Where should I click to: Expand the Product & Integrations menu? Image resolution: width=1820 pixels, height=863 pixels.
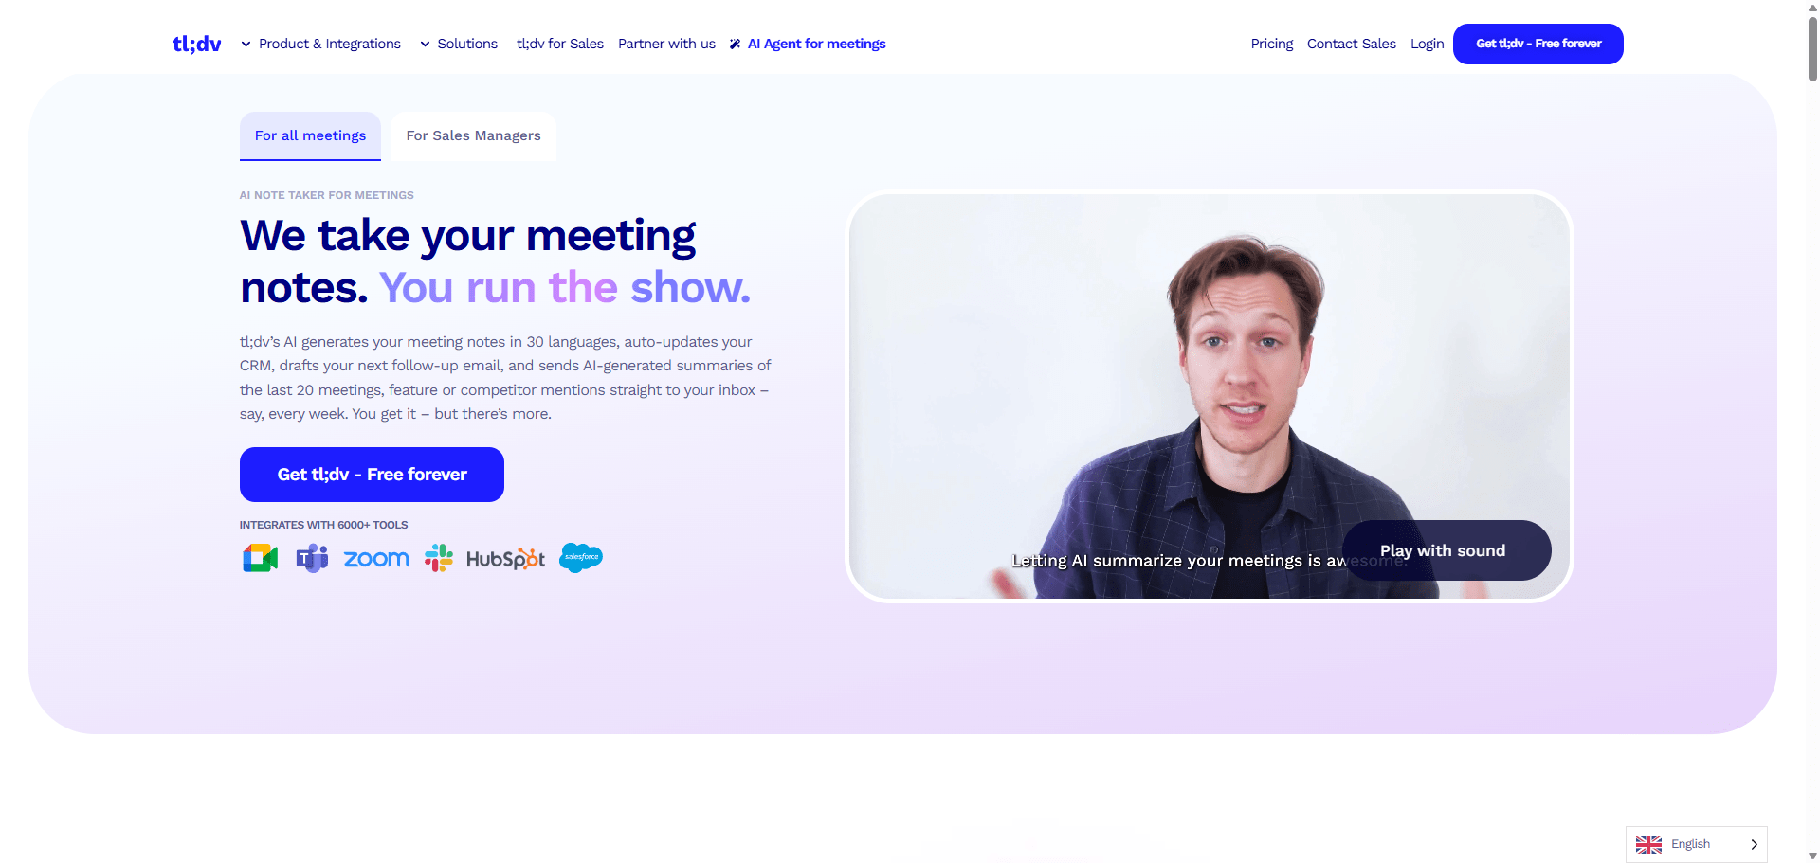(320, 44)
